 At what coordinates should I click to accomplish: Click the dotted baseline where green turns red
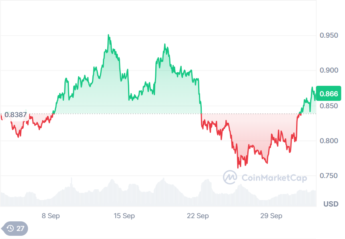coord(201,114)
